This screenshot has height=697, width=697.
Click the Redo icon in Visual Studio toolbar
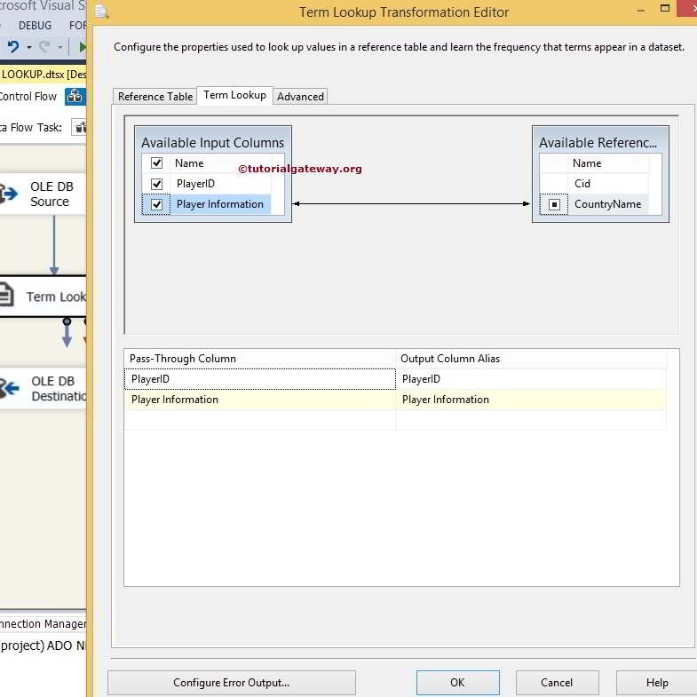click(44, 47)
